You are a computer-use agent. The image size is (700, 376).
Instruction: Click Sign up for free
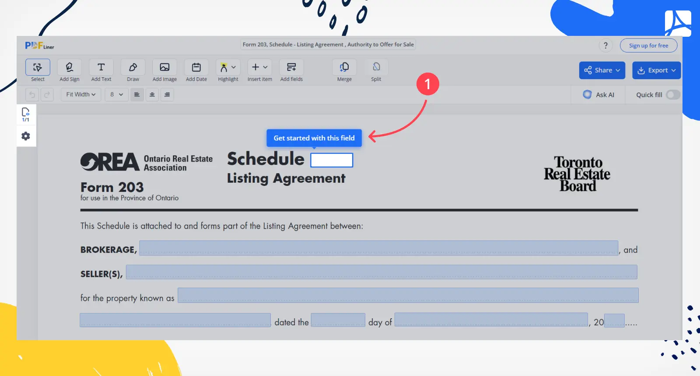(648, 45)
